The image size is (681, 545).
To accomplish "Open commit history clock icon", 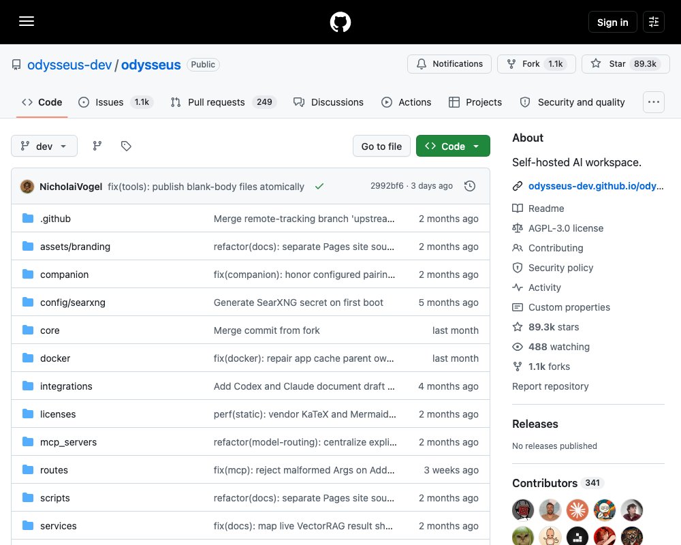I will [469, 186].
